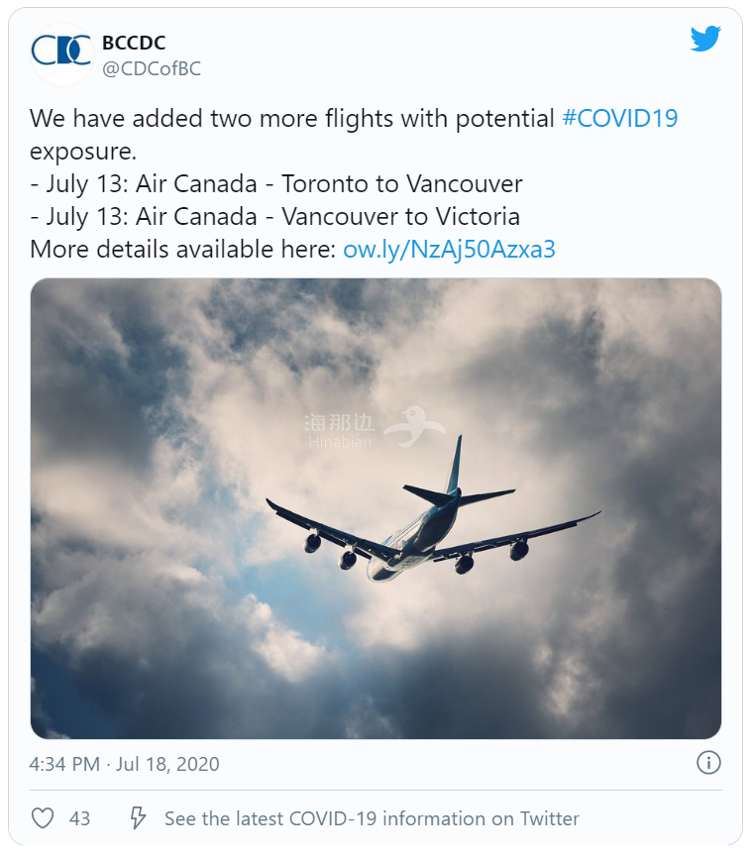Click the Hinabian bird watermark logo
The height and width of the screenshot is (858, 752).
coord(413,426)
